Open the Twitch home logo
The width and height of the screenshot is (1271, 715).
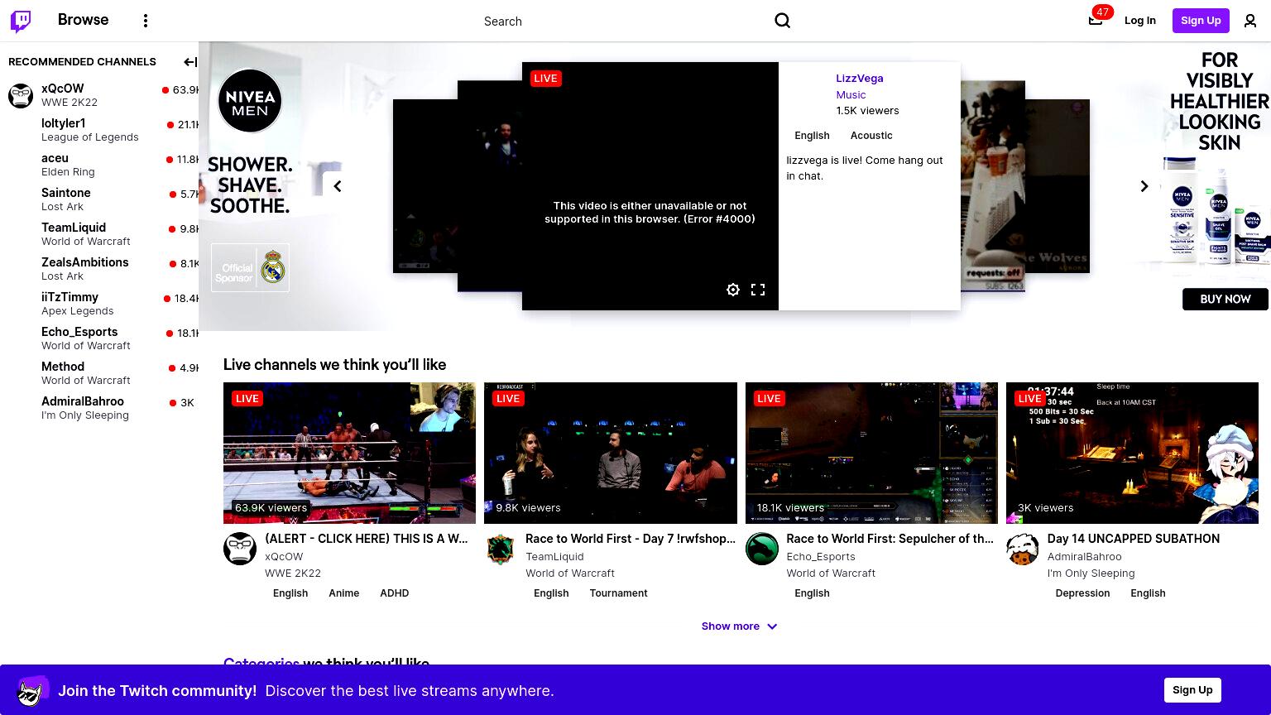(21, 21)
